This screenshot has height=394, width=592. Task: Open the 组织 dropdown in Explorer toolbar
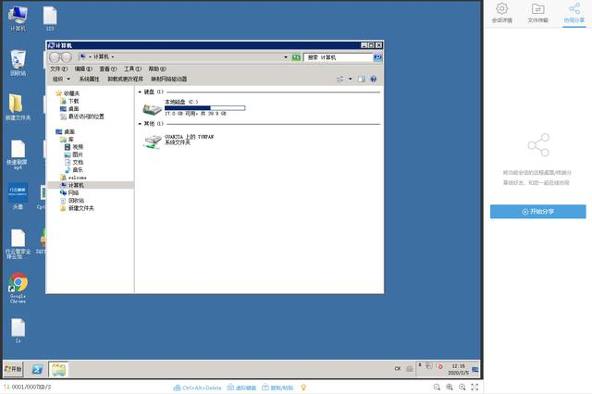(x=61, y=79)
